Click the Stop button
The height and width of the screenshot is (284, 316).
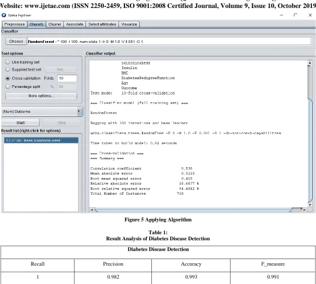tap(62, 123)
